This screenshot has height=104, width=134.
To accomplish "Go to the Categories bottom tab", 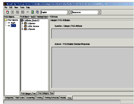I will [x=9, y=97].
